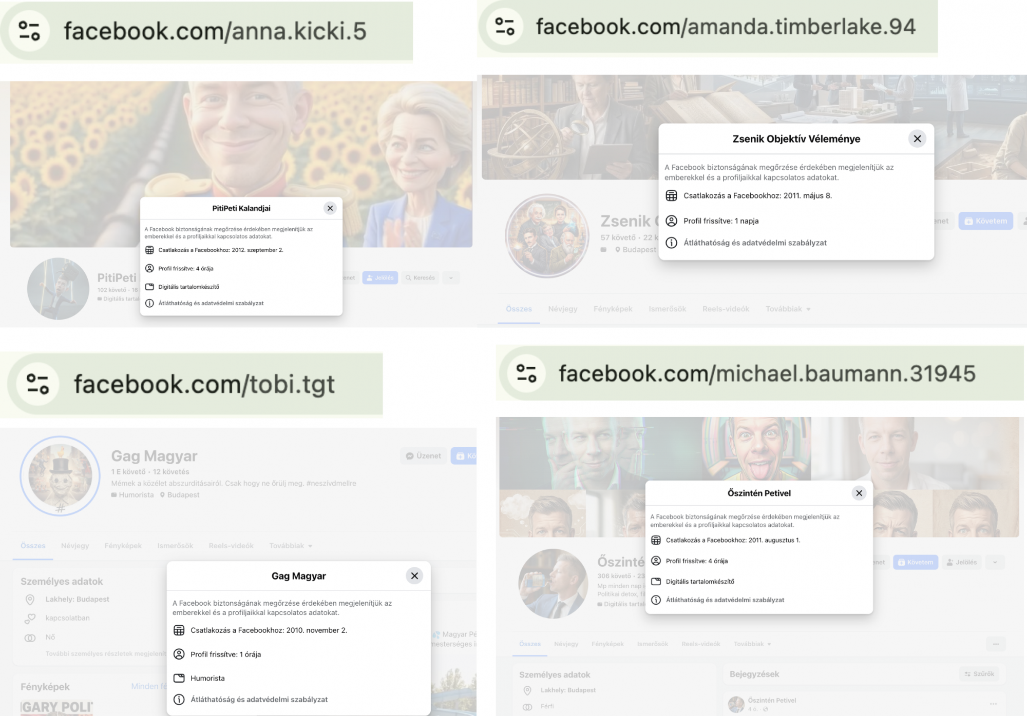Screen dimensions: 1027x716
Task: Expand Továbbiak dropdown on Zsenik profile
Action: tap(788, 309)
